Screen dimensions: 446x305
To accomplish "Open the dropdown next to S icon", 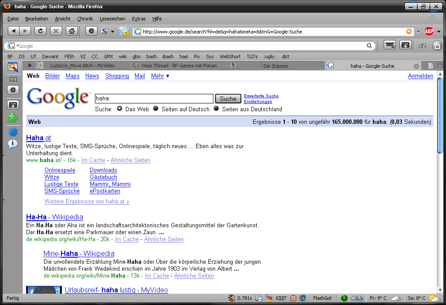I will coord(112,31).
